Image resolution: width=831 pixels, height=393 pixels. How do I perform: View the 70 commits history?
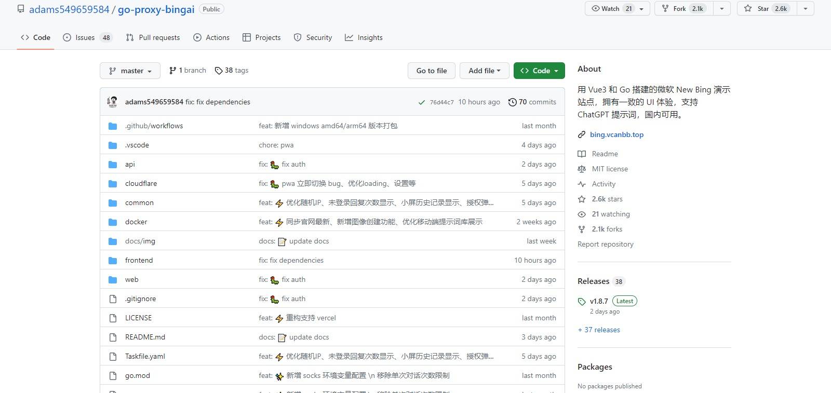pyautogui.click(x=532, y=102)
